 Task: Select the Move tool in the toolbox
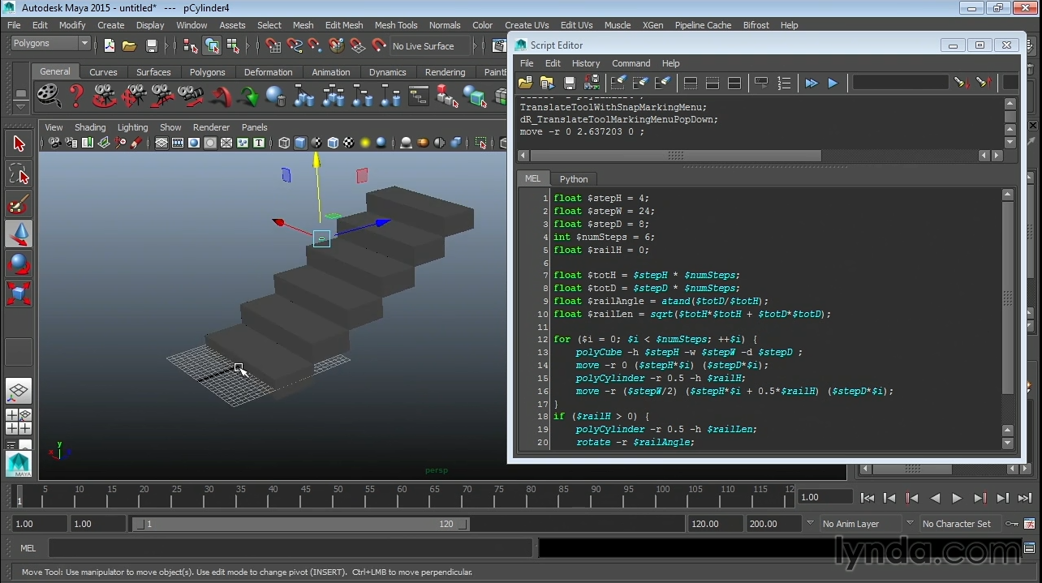click(19, 234)
